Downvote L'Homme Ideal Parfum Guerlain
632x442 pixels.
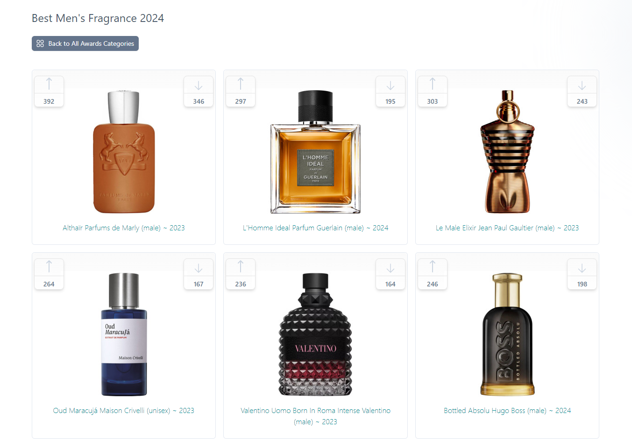pos(391,92)
